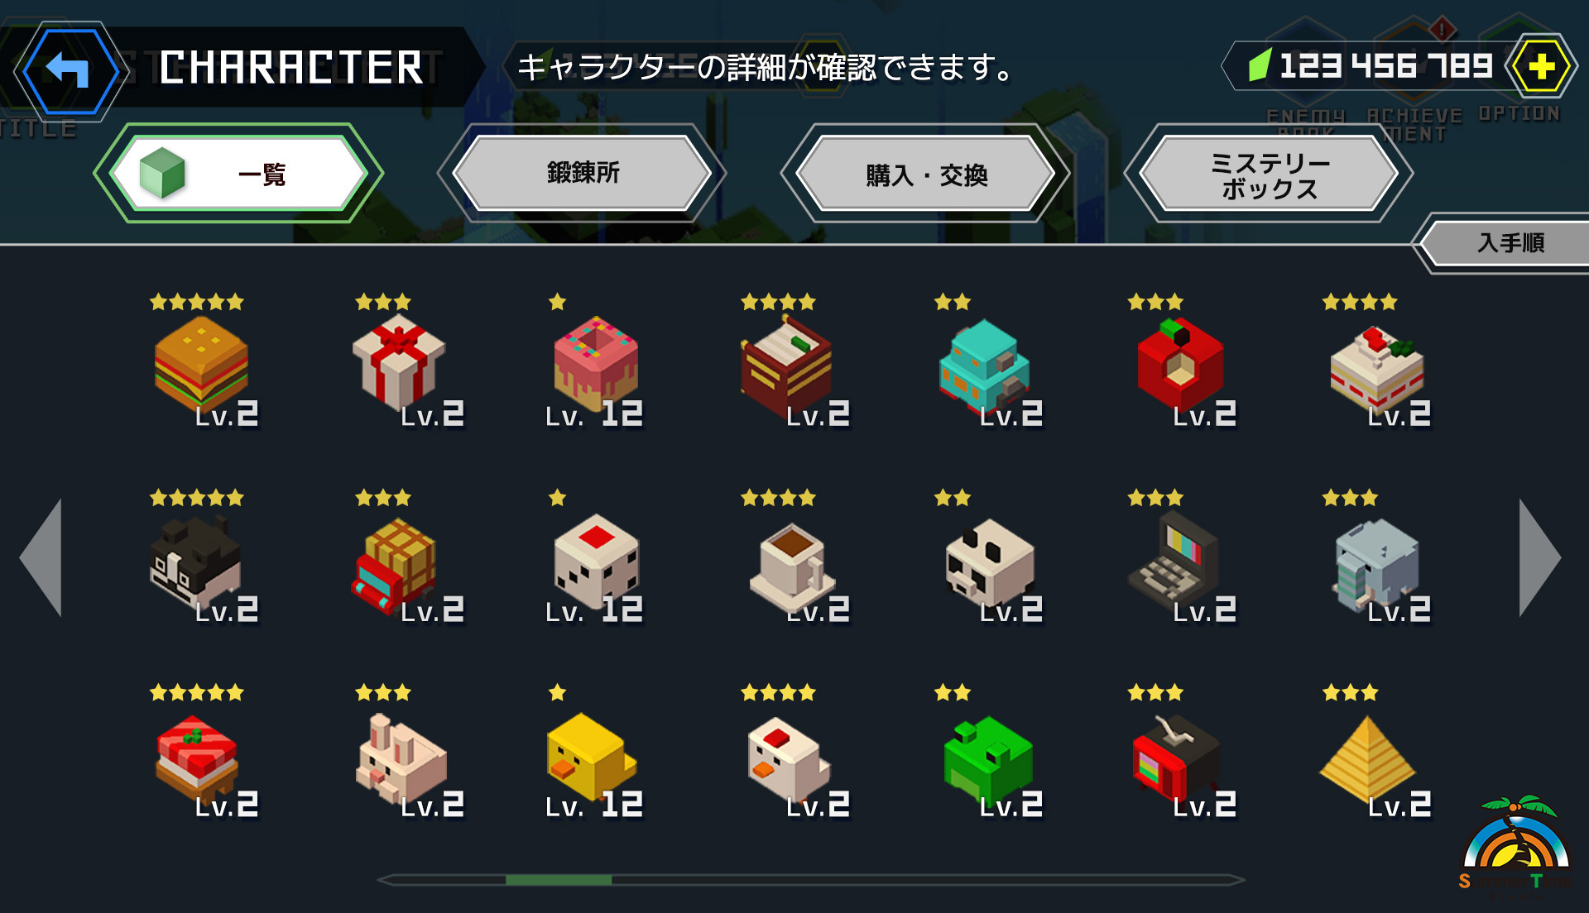Select the red apple character
The width and height of the screenshot is (1589, 913).
pyautogui.click(x=1180, y=363)
